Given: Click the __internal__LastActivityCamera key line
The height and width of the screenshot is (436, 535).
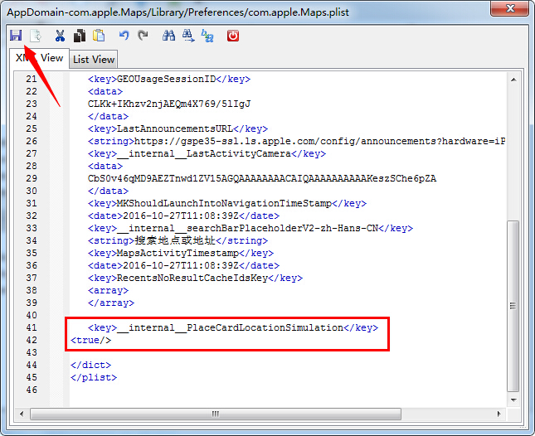Looking at the screenshot, I should tap(207, 153).
